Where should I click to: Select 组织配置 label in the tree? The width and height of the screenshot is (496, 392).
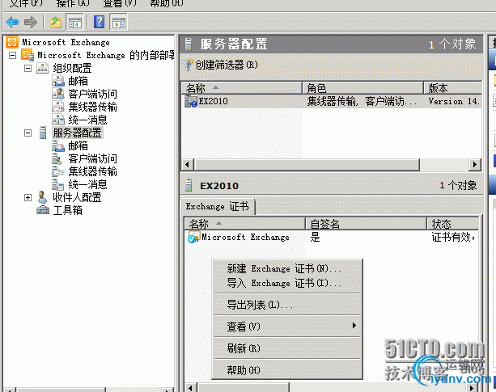[x=73, y=68]
